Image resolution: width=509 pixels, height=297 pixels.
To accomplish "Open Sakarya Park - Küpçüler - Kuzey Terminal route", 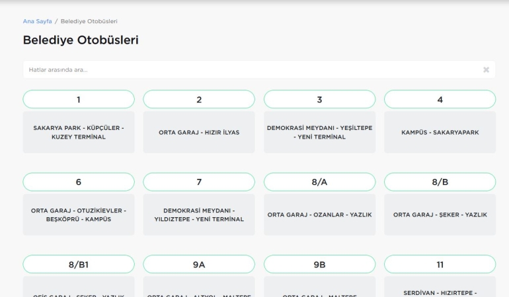I will [x=78, y=132].
